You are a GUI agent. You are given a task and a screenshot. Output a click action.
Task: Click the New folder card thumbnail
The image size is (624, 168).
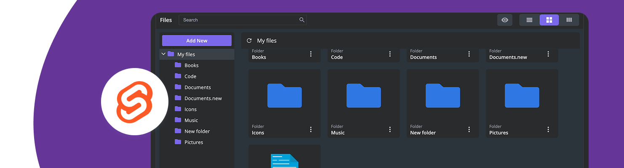coord(443,96)
